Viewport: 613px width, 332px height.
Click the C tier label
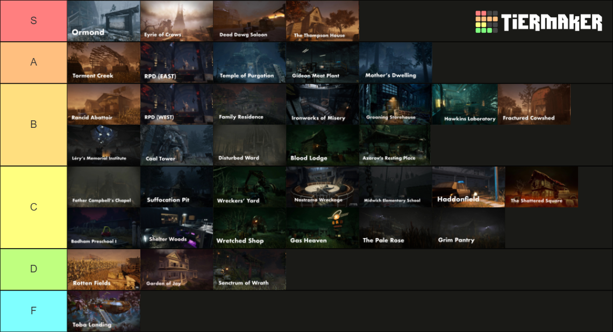33,207
